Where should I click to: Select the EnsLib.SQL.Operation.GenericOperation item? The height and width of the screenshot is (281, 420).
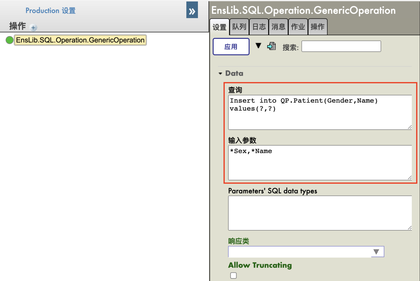click(80, 40)
